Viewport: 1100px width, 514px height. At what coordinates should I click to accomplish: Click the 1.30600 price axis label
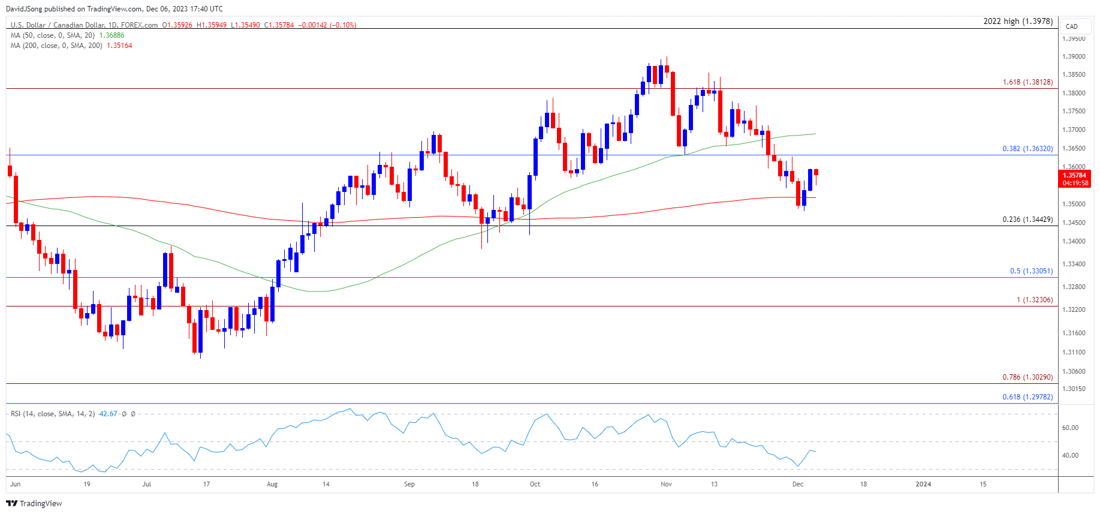tap(1074, 372)
